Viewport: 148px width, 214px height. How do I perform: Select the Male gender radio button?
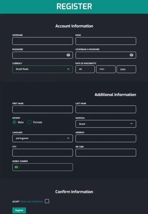[x=14, y=122]
